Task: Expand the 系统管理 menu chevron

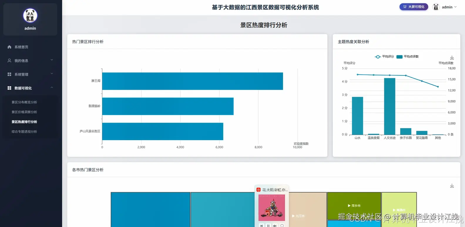Action: pos(52,74)
